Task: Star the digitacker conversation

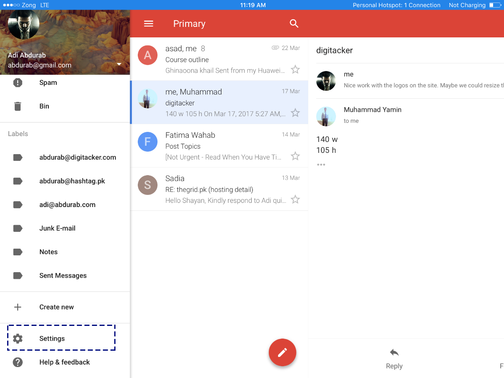Action: click(x=295, y=113)
